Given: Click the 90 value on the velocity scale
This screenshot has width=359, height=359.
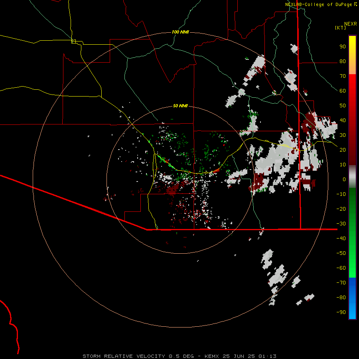Looking at the screenshot, I should click(x=343, y=47).
